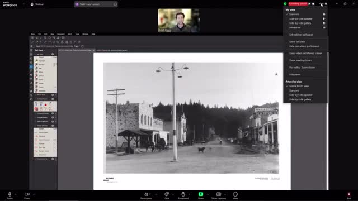Close the first document tab
Image resolution: width=358 pixels, height=201 pixels.
[x=93, y=50]
